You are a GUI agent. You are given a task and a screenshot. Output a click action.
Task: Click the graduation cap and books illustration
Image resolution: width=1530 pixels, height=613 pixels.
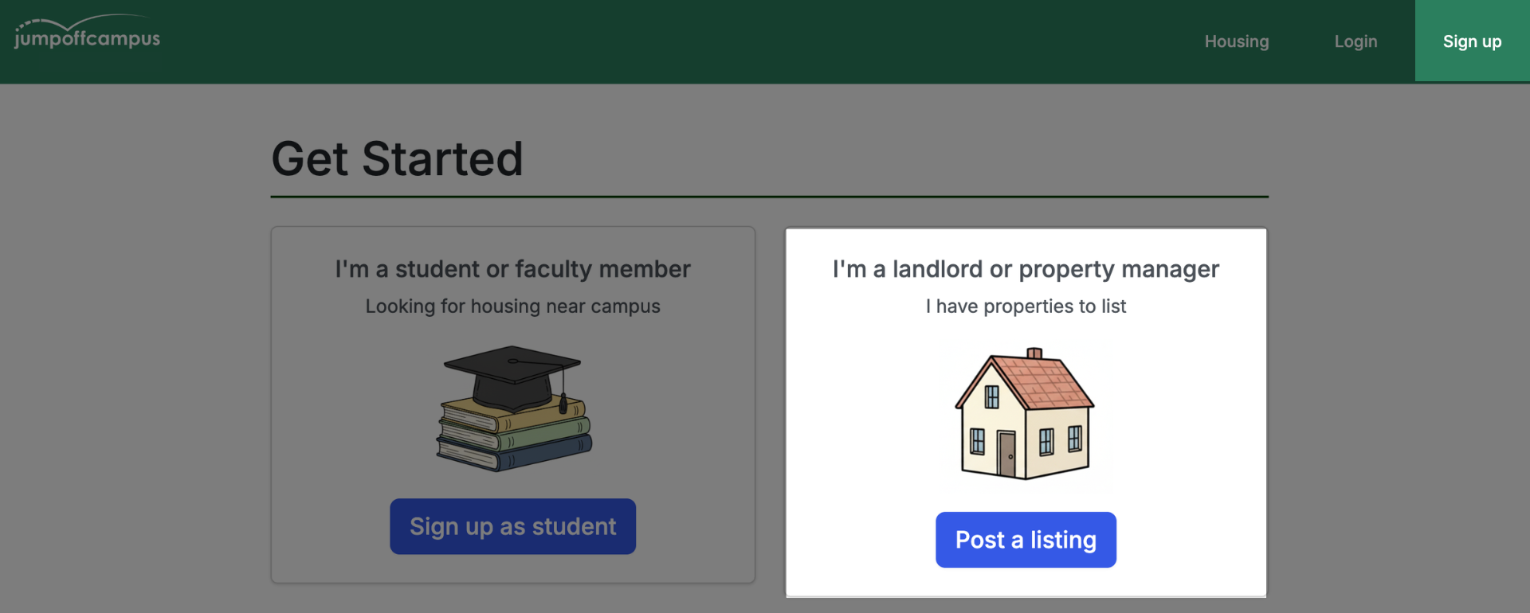tap(514, 408)
